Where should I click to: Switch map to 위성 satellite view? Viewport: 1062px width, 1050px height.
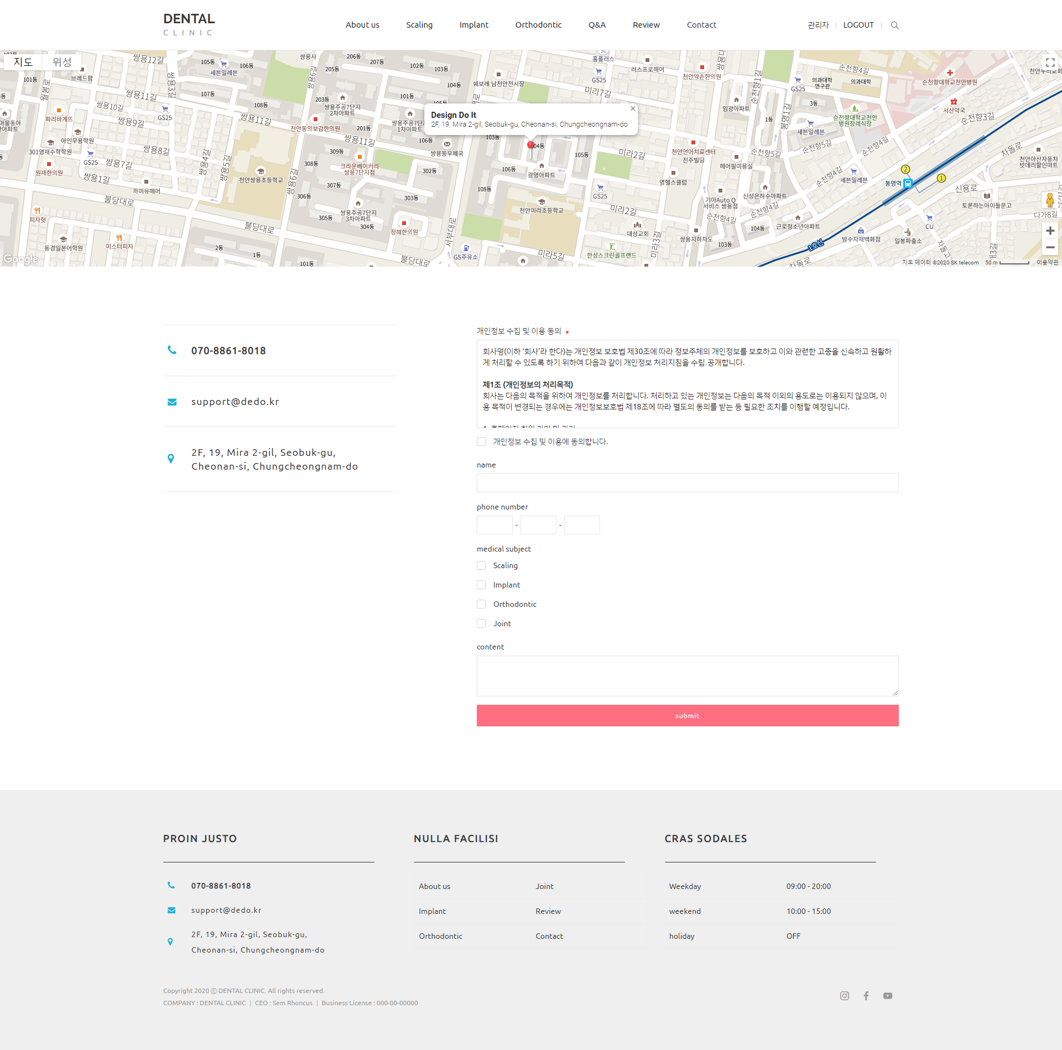[x=62, y=62]
